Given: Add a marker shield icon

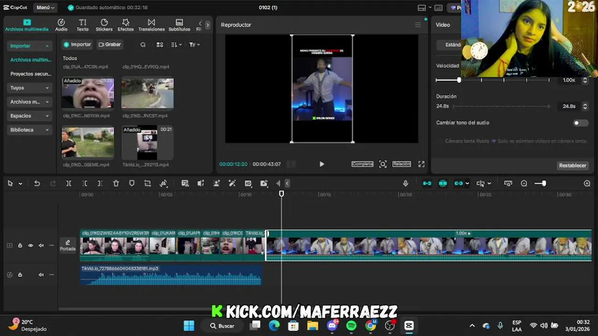Looking at the screenshot, I should pyautogui.click(x=132, y=183).
